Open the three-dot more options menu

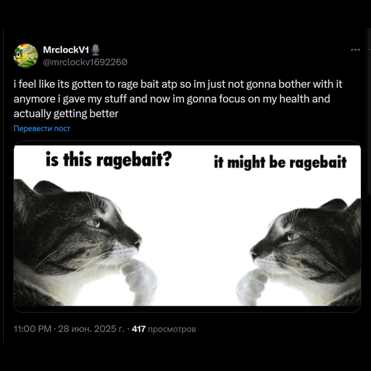coord(355,50)
